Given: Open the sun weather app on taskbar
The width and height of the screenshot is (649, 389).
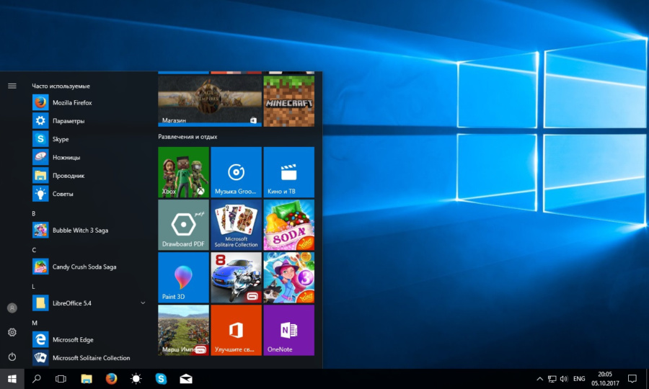Looking at the screenshot, I should tap(136, 379).
